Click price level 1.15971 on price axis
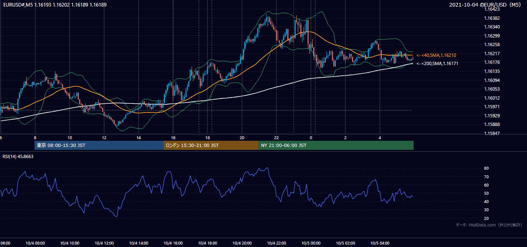This screenshot has height=247, width=527. coord(492,107)
